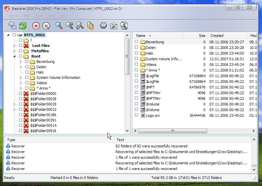Expand System Volume Information in tree
This screenshot has width=262, height=186.
point(21,78)
